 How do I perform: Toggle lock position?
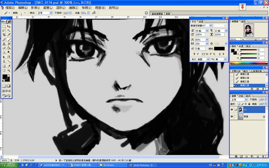tap(246, 104)
